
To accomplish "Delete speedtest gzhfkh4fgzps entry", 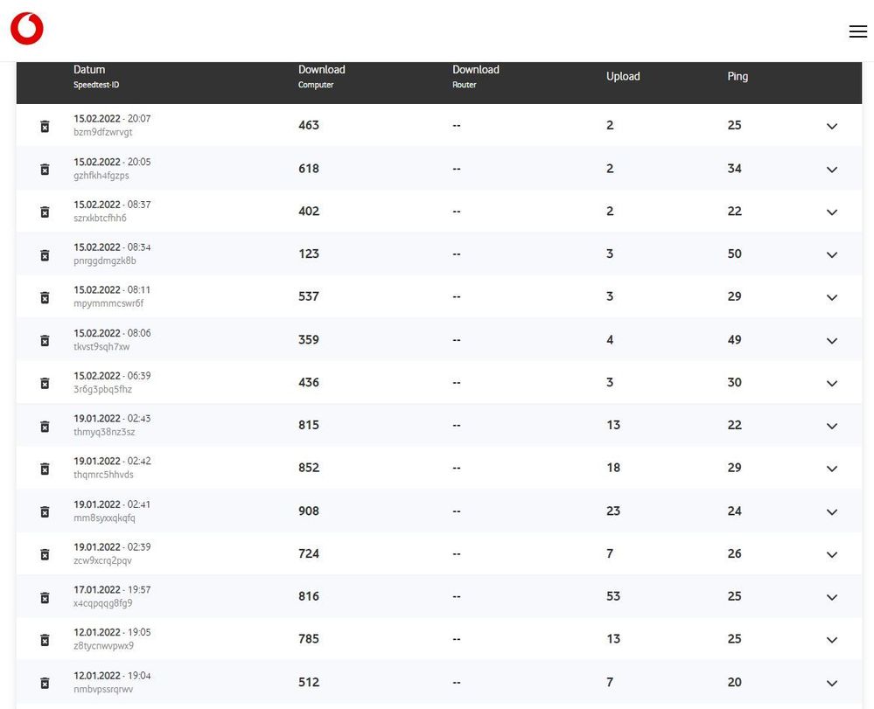I will pos(45,170).
